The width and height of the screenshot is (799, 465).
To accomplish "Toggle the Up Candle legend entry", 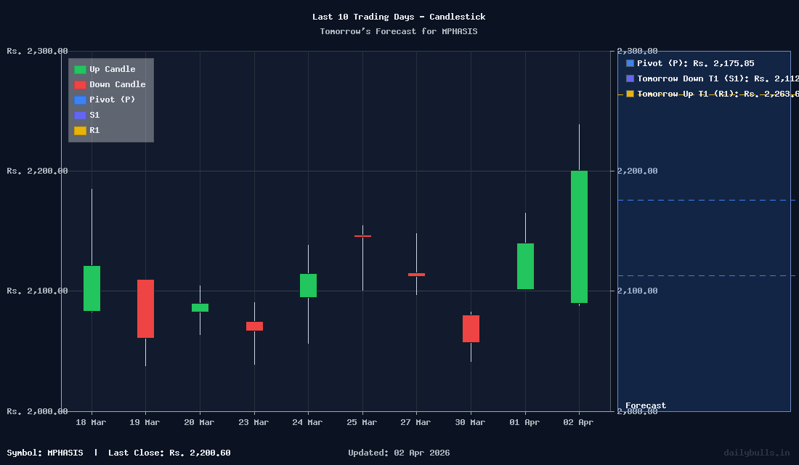I will click(x=113, y=69).
